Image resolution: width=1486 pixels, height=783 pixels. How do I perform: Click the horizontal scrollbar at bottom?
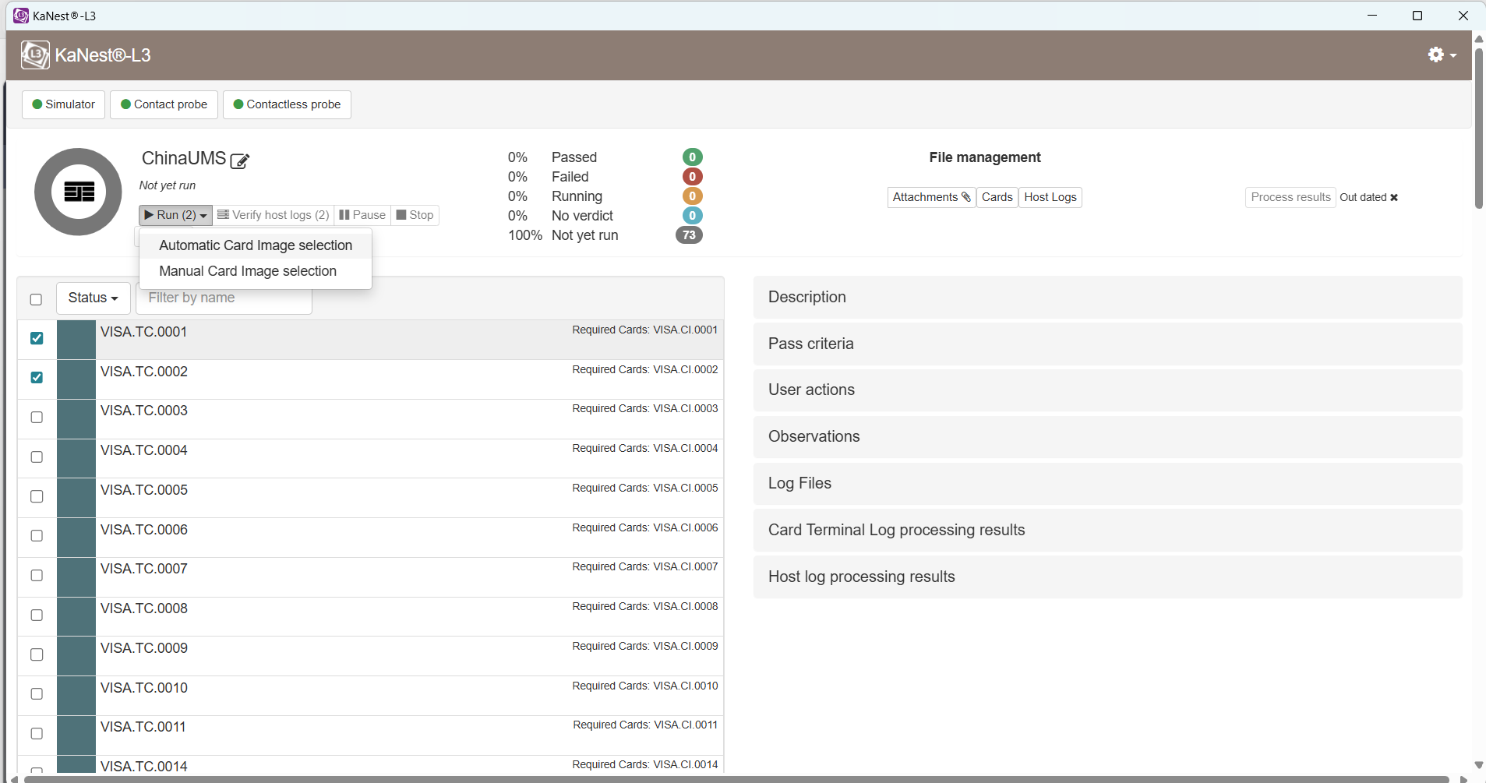click(x=736, y=778)
